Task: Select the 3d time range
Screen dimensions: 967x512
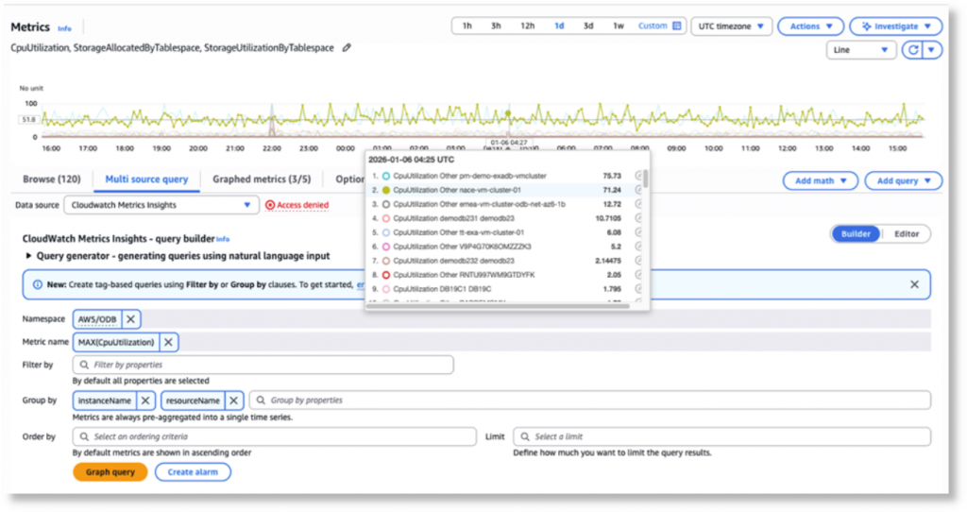Action: pyautogui.click(x=588, y=26)
